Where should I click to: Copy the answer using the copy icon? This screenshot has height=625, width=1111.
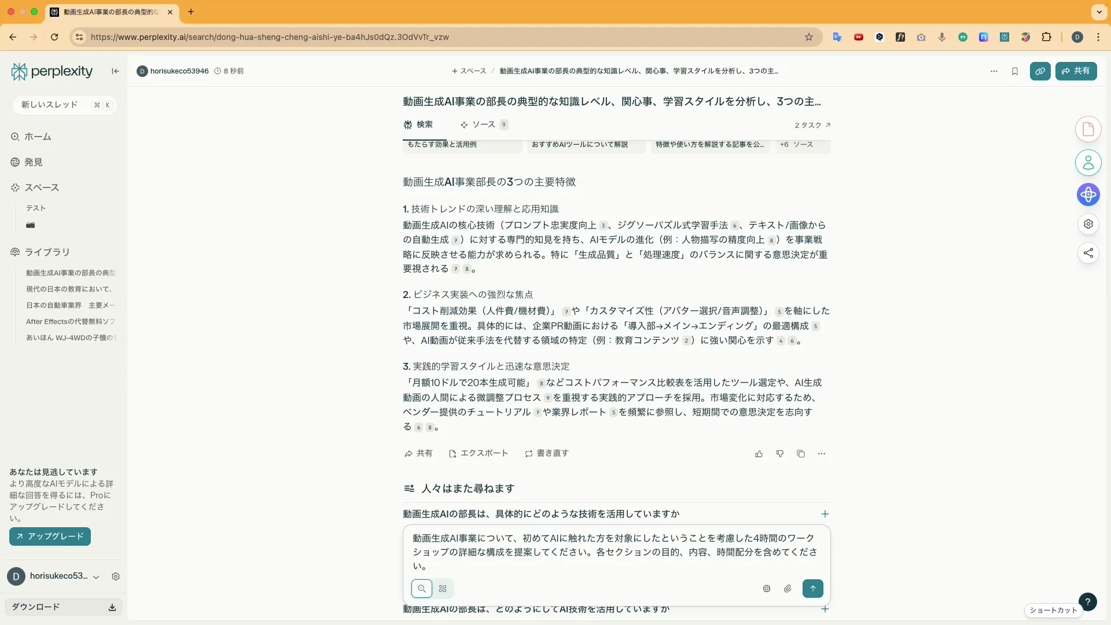[x=801, y=454]
